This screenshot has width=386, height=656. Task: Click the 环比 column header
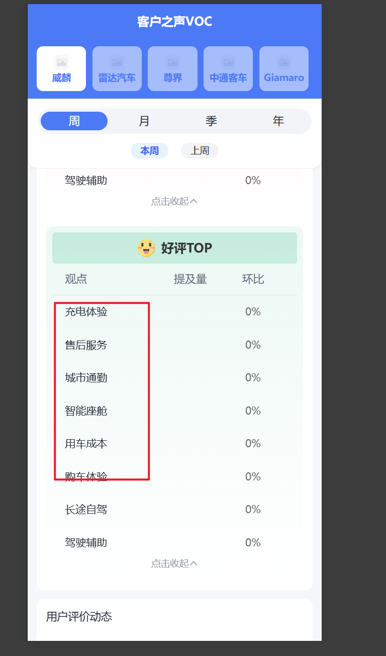(x=253, y=279)
